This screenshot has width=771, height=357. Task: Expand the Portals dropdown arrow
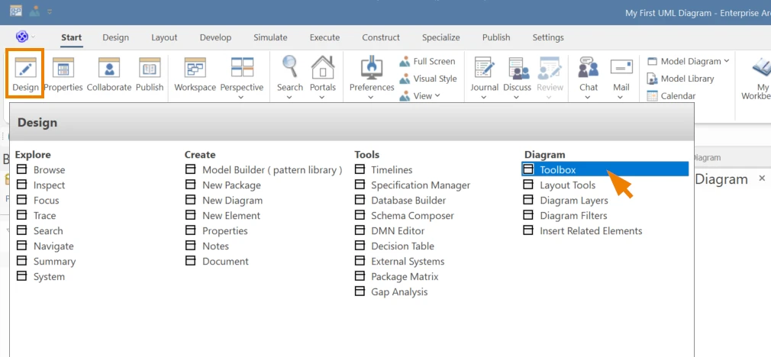[x=322, y=97]
